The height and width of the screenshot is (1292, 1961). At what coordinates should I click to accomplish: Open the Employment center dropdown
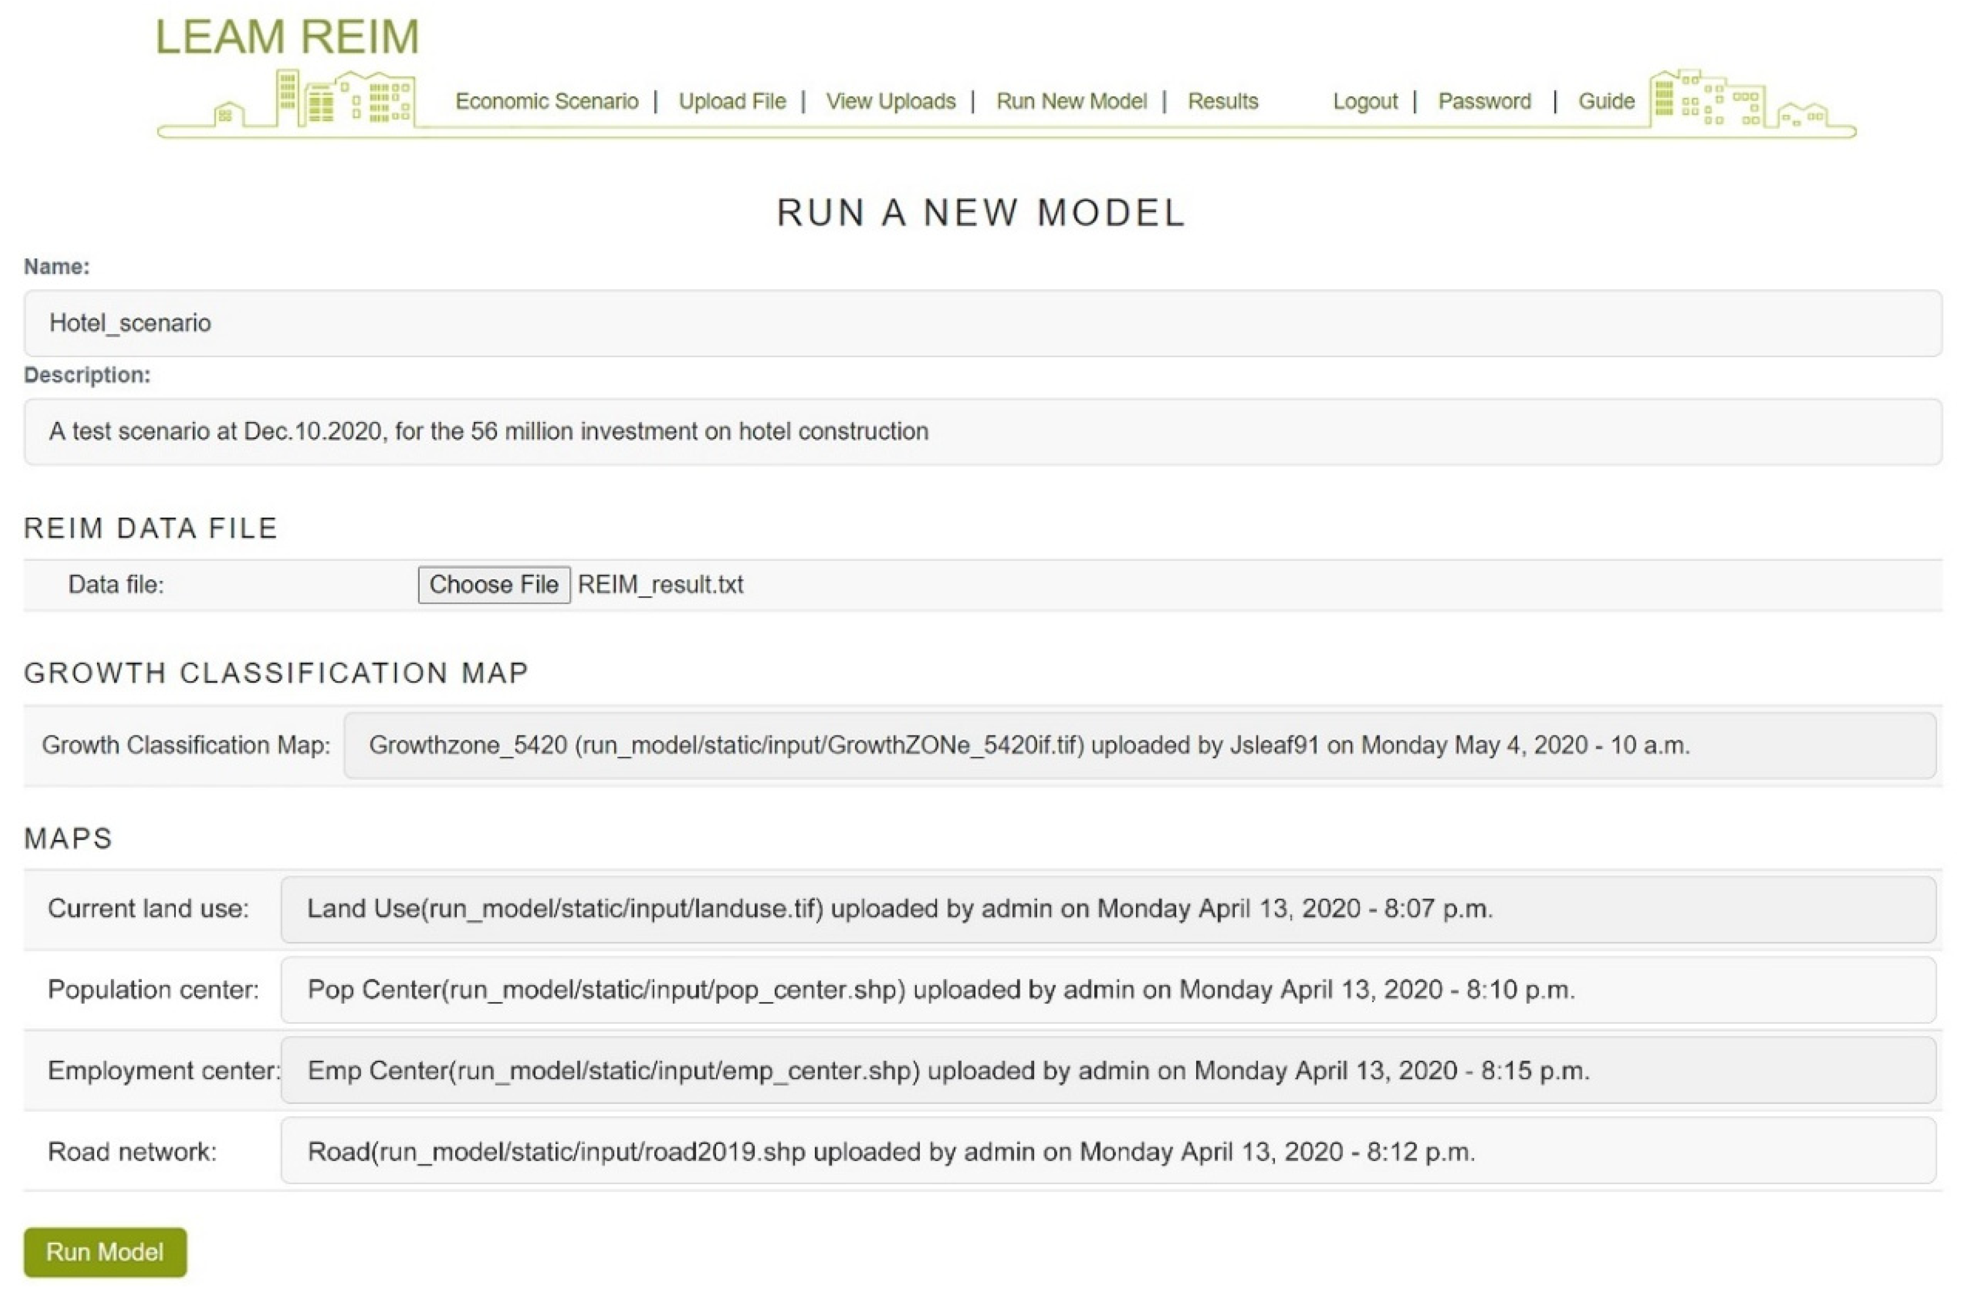pyautogui.click(x=1108, y=1071)
